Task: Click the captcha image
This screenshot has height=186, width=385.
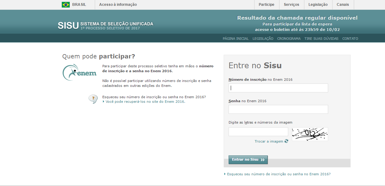Action: [x=310, y=134]
